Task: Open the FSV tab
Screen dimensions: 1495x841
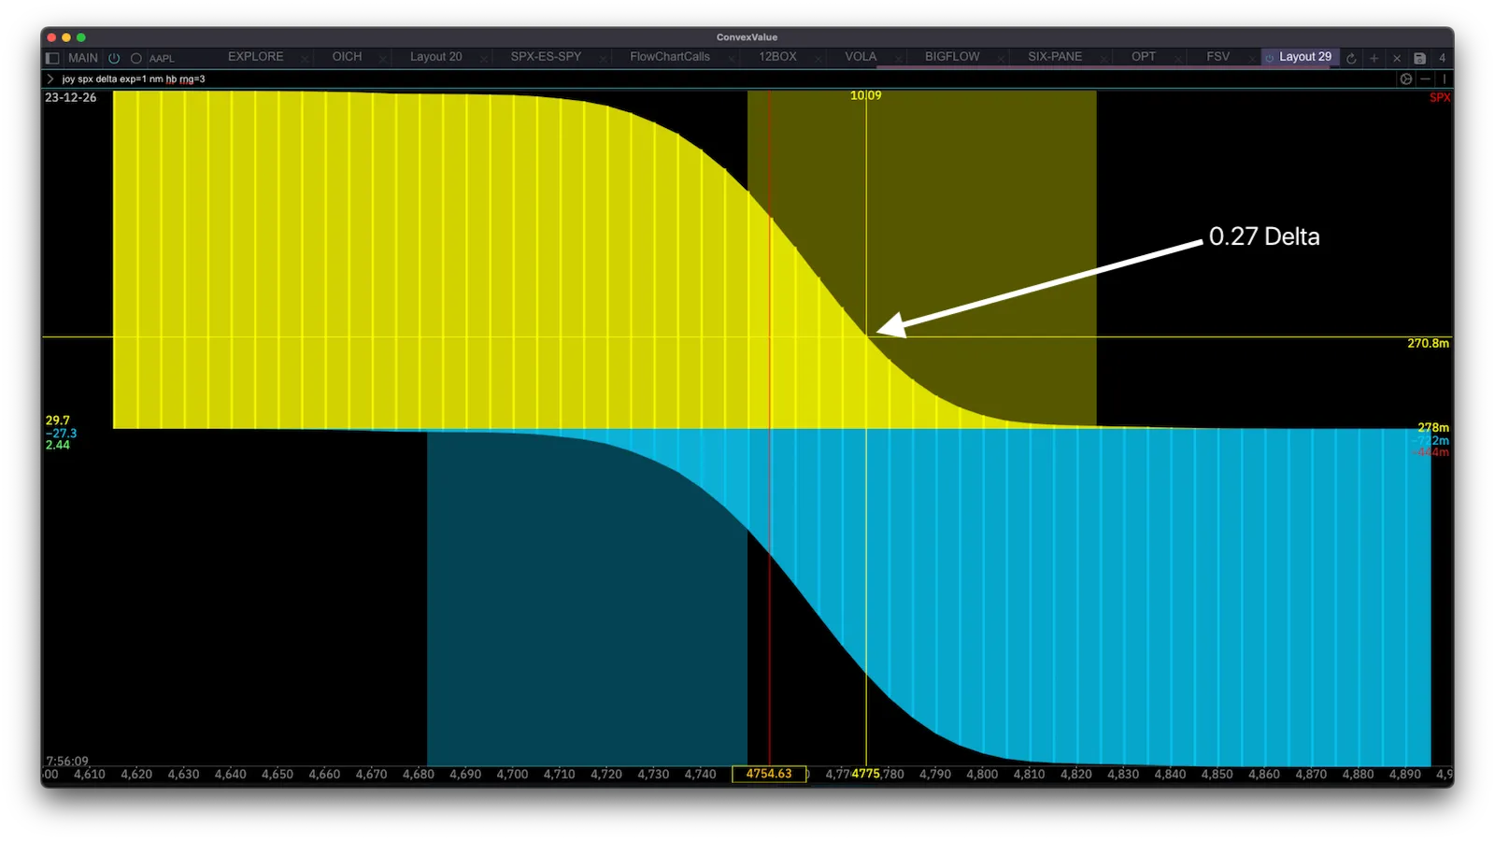Action: click(x=1218, y=57)
